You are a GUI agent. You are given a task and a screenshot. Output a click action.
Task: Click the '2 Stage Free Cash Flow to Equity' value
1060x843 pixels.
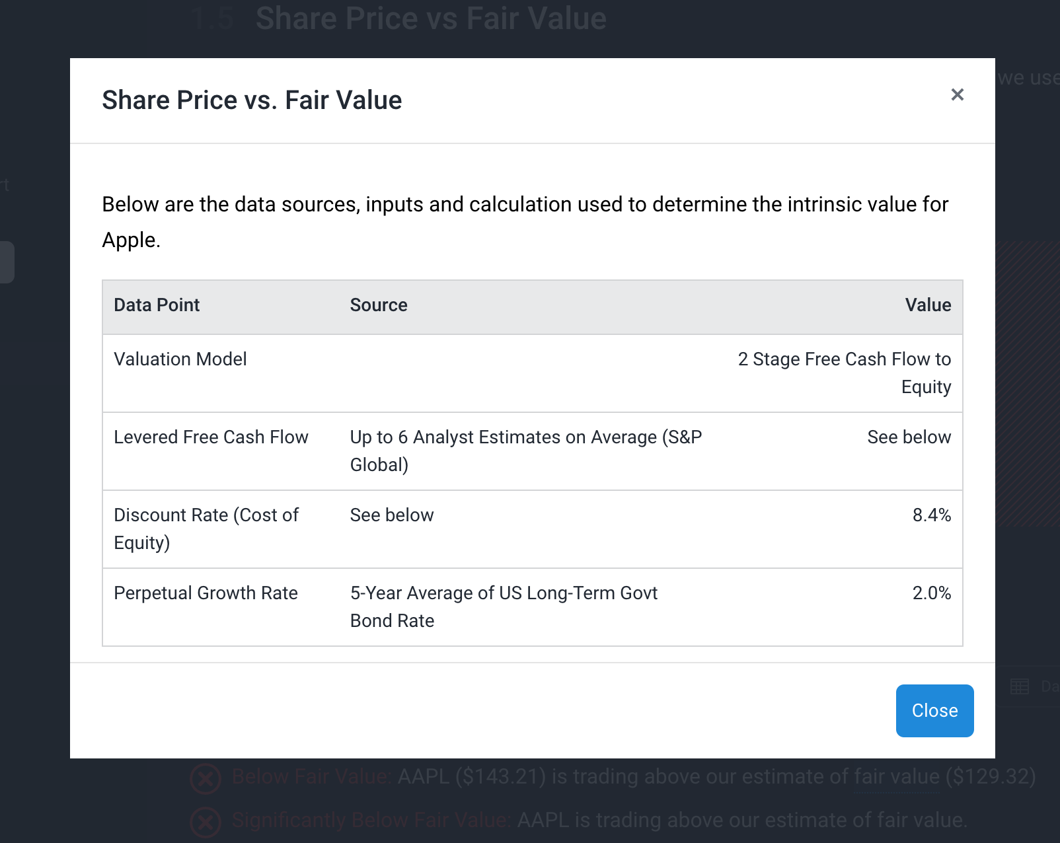[845, 373]
